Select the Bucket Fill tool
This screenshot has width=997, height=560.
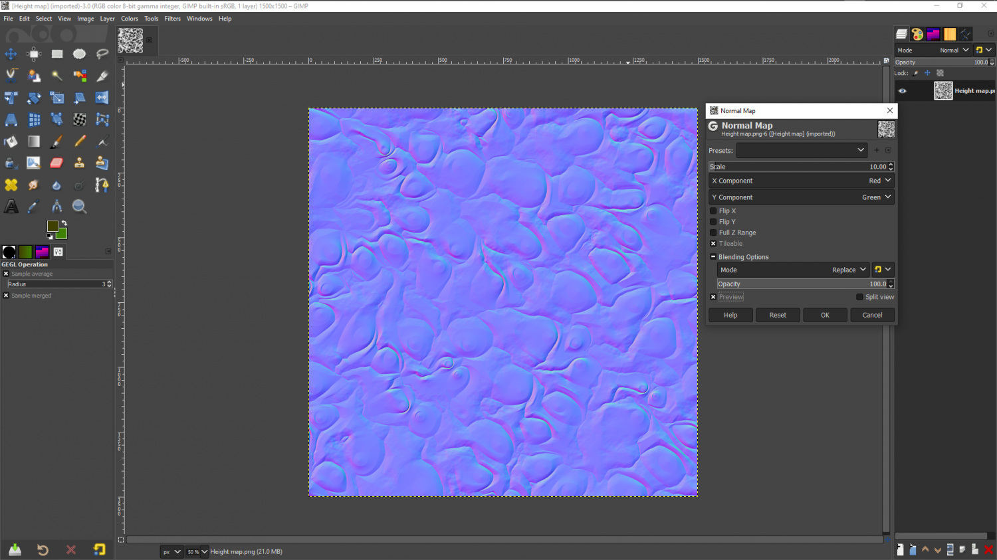[x=11, y=141]
